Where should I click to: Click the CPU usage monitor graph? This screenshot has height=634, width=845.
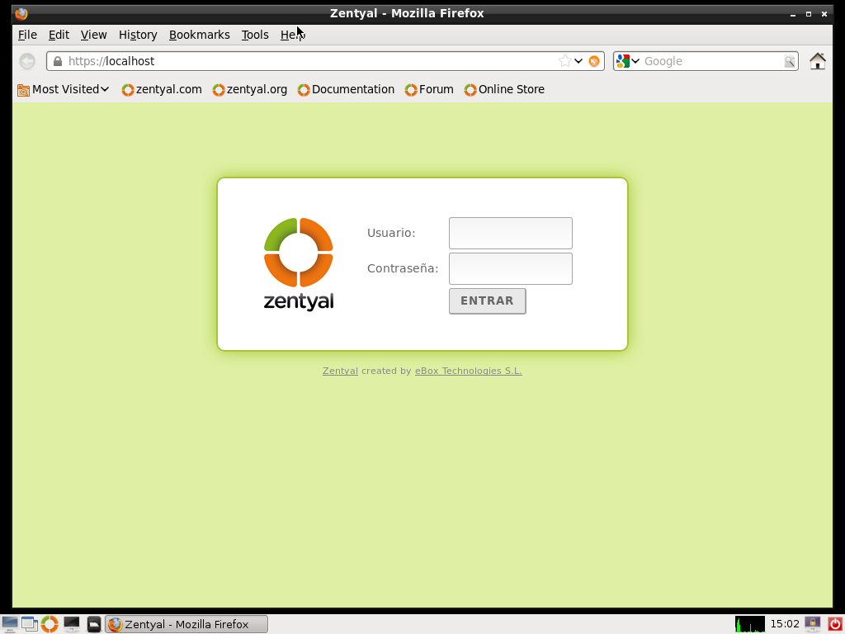coord(749,624)
